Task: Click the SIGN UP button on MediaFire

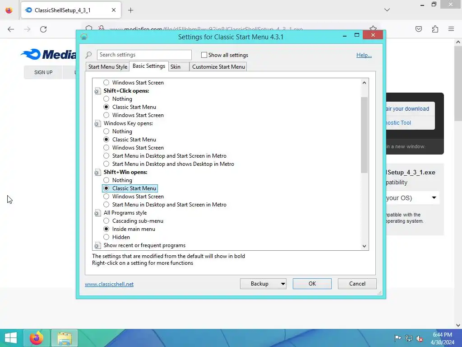Action: (43, 72)
